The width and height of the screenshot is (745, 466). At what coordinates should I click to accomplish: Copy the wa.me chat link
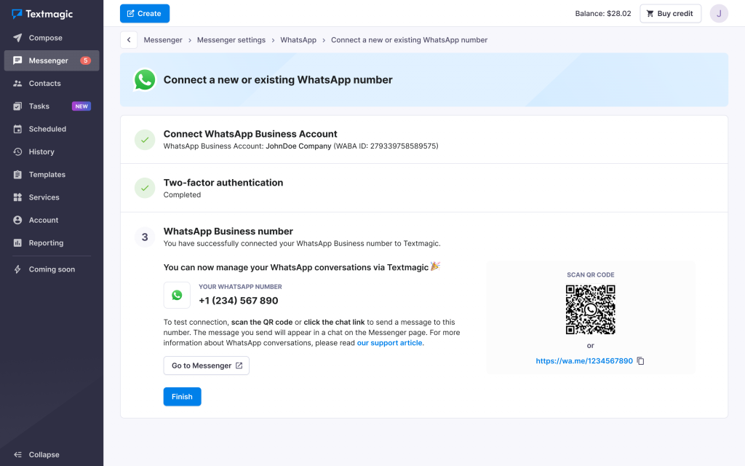coord(640,360)
